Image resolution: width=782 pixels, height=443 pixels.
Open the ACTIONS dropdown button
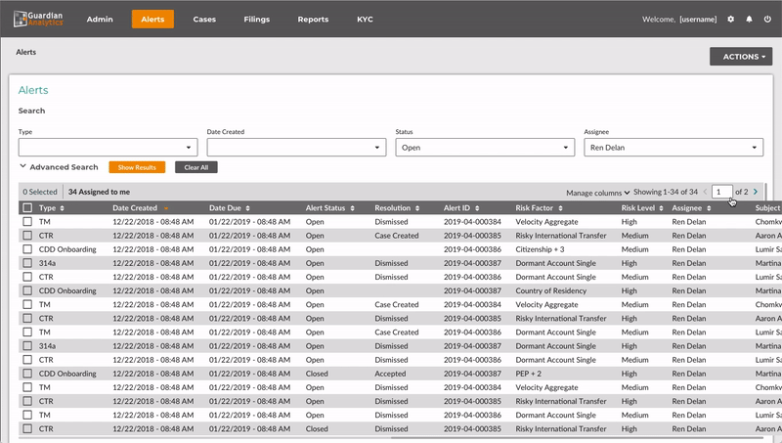[741, 57]
